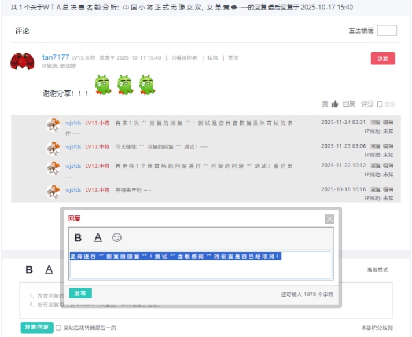412x337 pixels.
Task: Reply to the 2025-11-22 10:12 sub-comment
Action: tap(376, 166)
